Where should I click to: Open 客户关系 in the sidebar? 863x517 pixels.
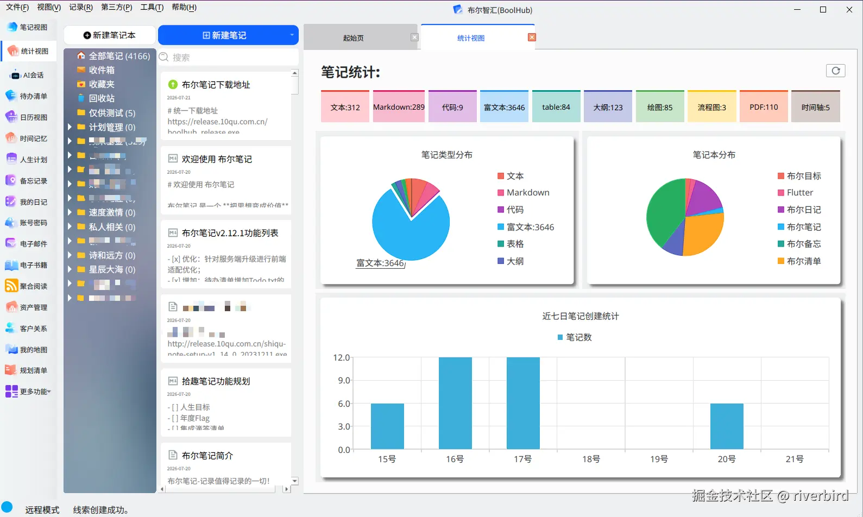click(27, 329)
